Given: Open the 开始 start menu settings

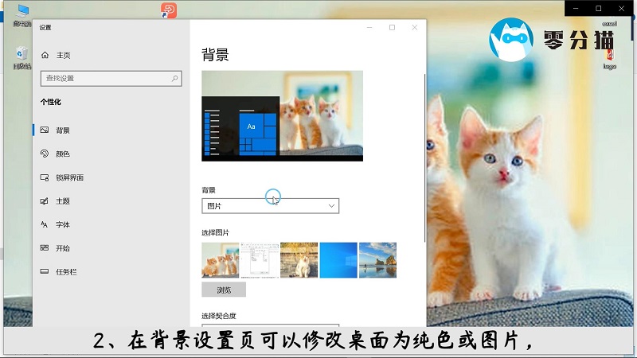Looking at the screenshot, I should tap(62, 248).
